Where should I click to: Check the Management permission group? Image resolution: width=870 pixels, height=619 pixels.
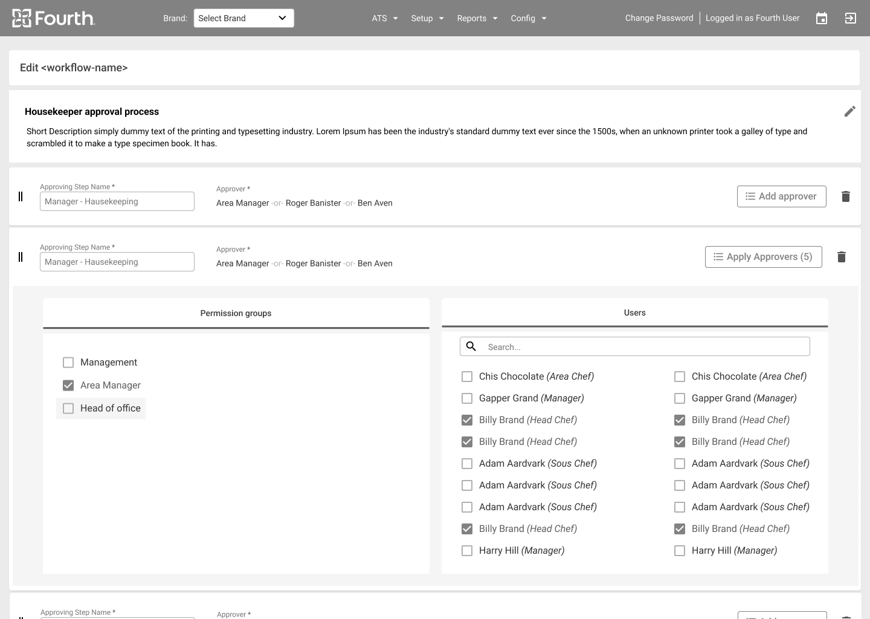tap(68, 362)
